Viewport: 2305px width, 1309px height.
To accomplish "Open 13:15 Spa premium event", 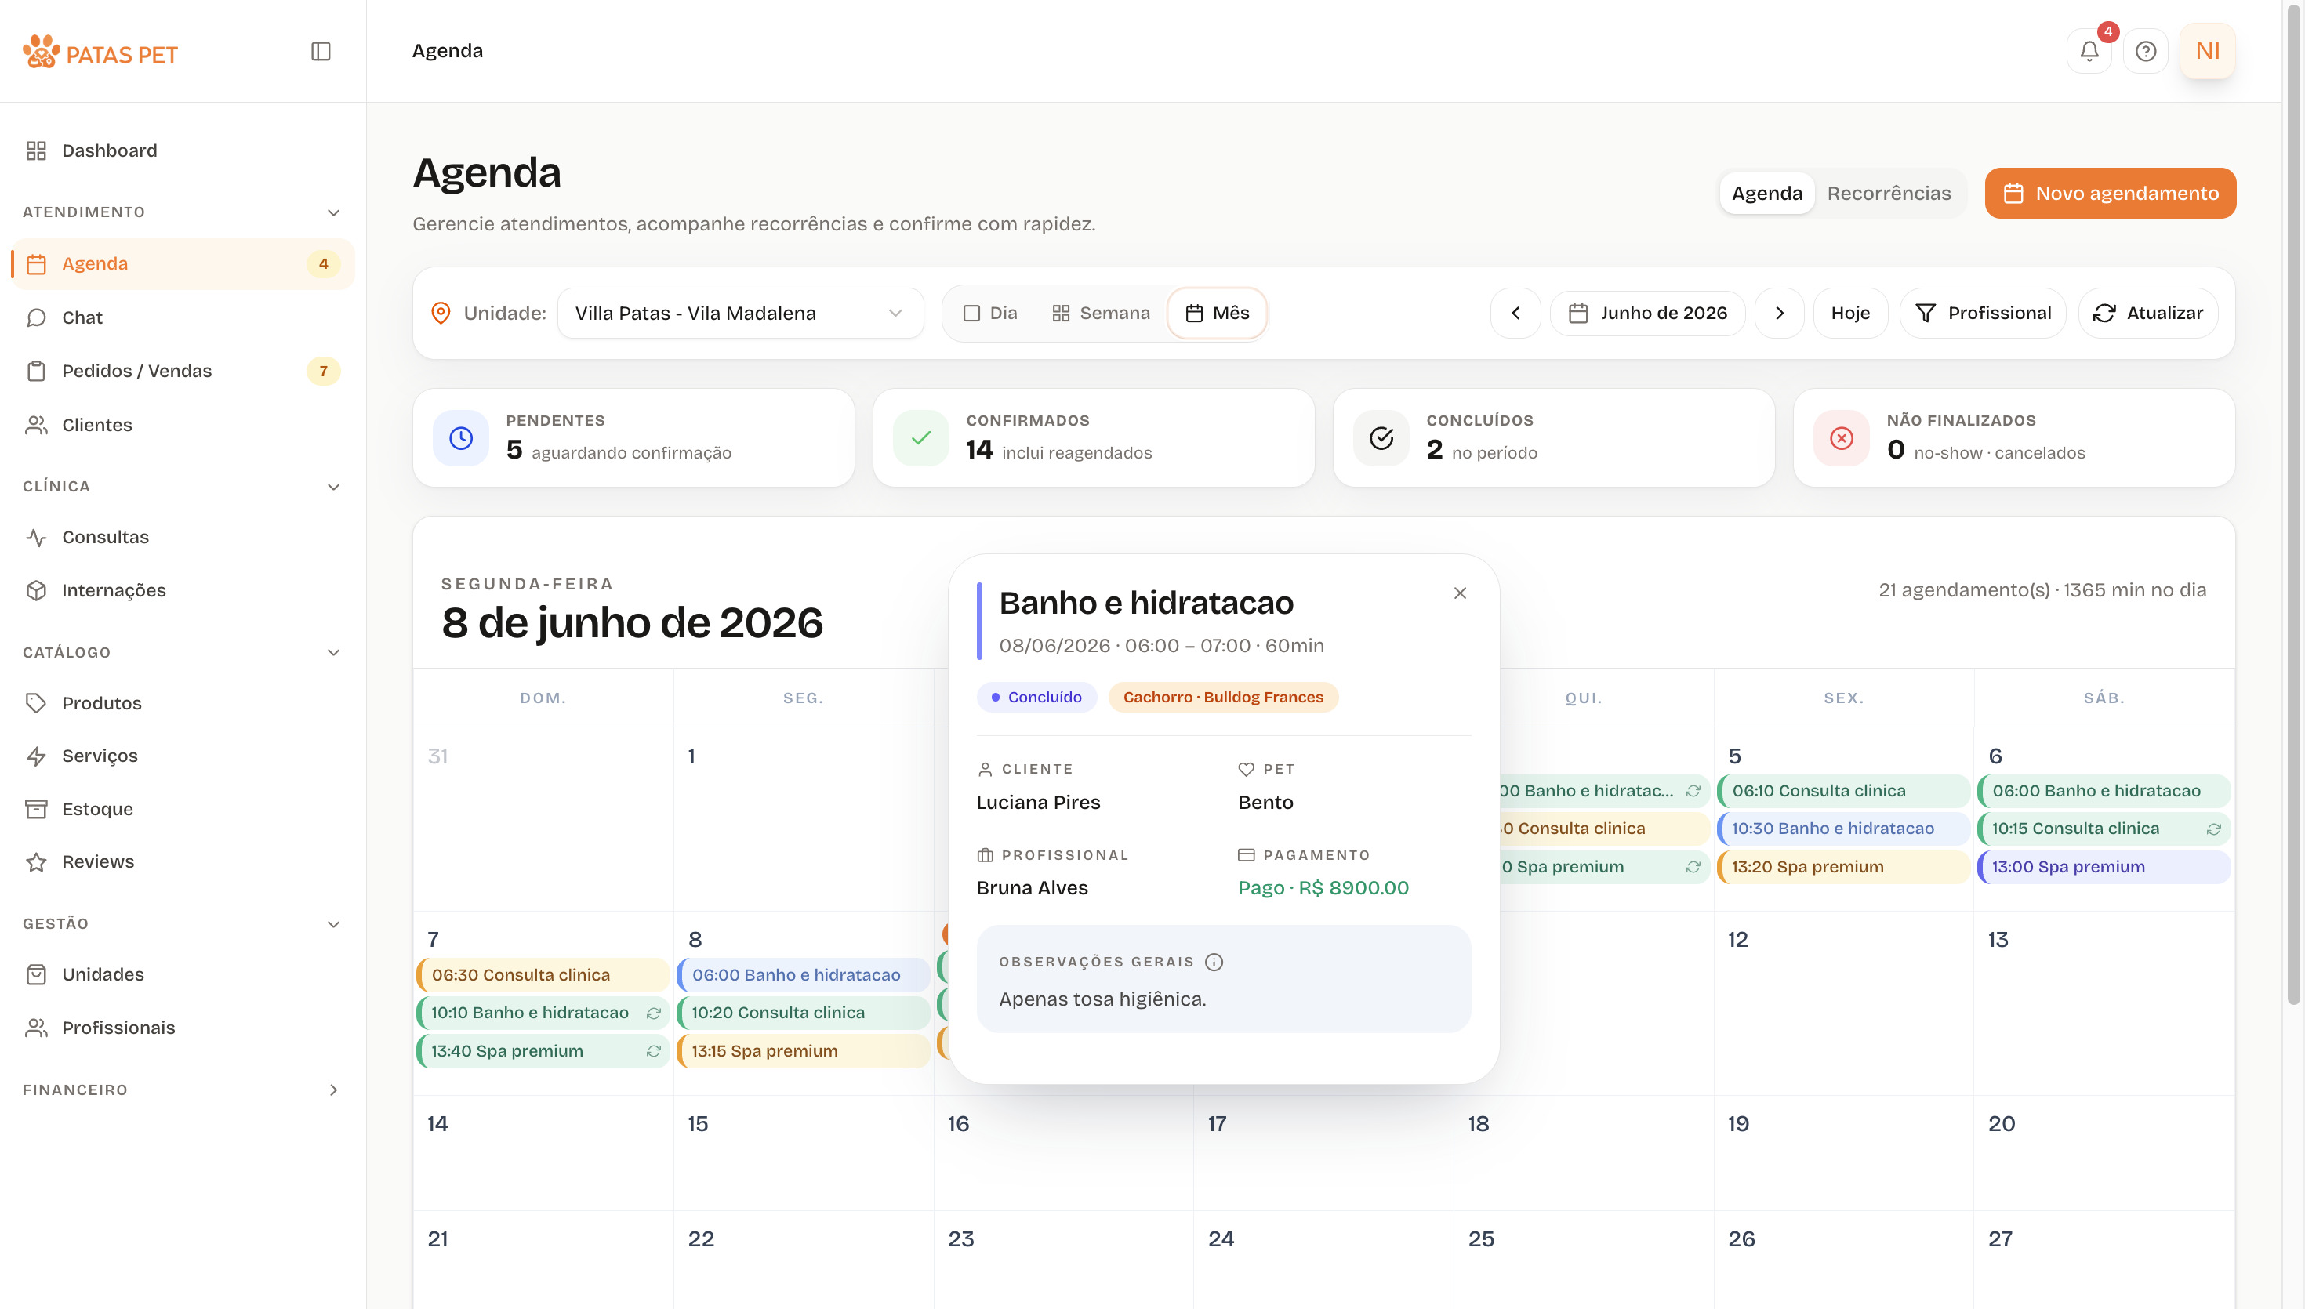I will (x=803, y=1051).
